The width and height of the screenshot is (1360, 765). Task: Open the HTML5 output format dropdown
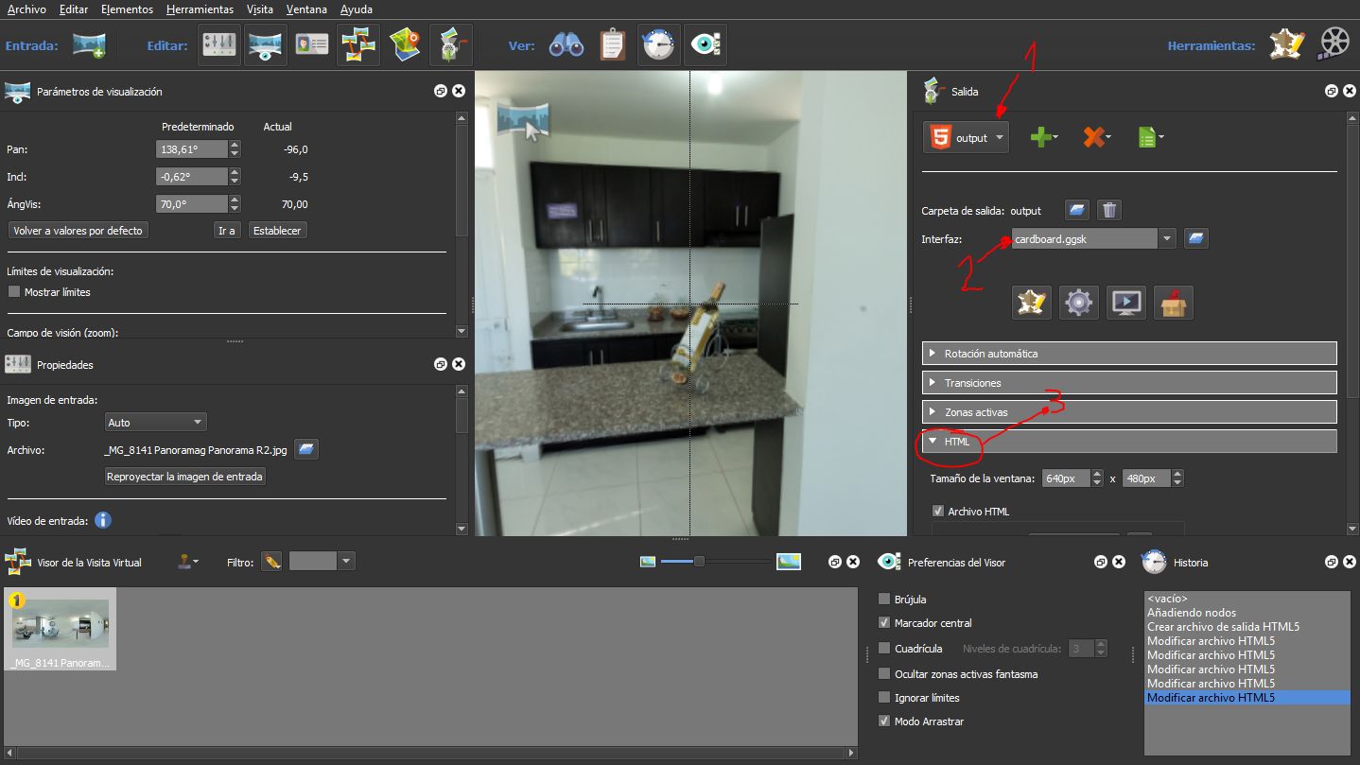(966, 137)
